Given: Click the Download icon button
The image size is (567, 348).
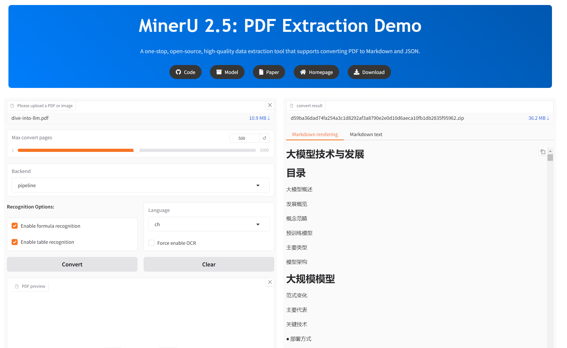Looking at the screenshot, I should pos(356,72).
